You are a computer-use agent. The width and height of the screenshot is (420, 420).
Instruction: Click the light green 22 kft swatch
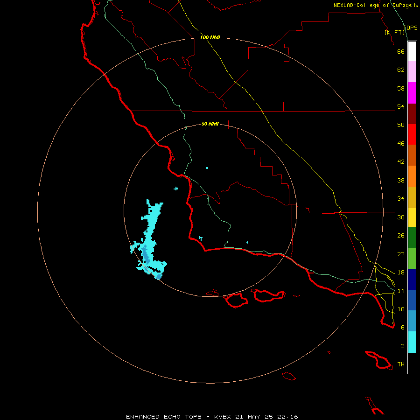point(412,259)
